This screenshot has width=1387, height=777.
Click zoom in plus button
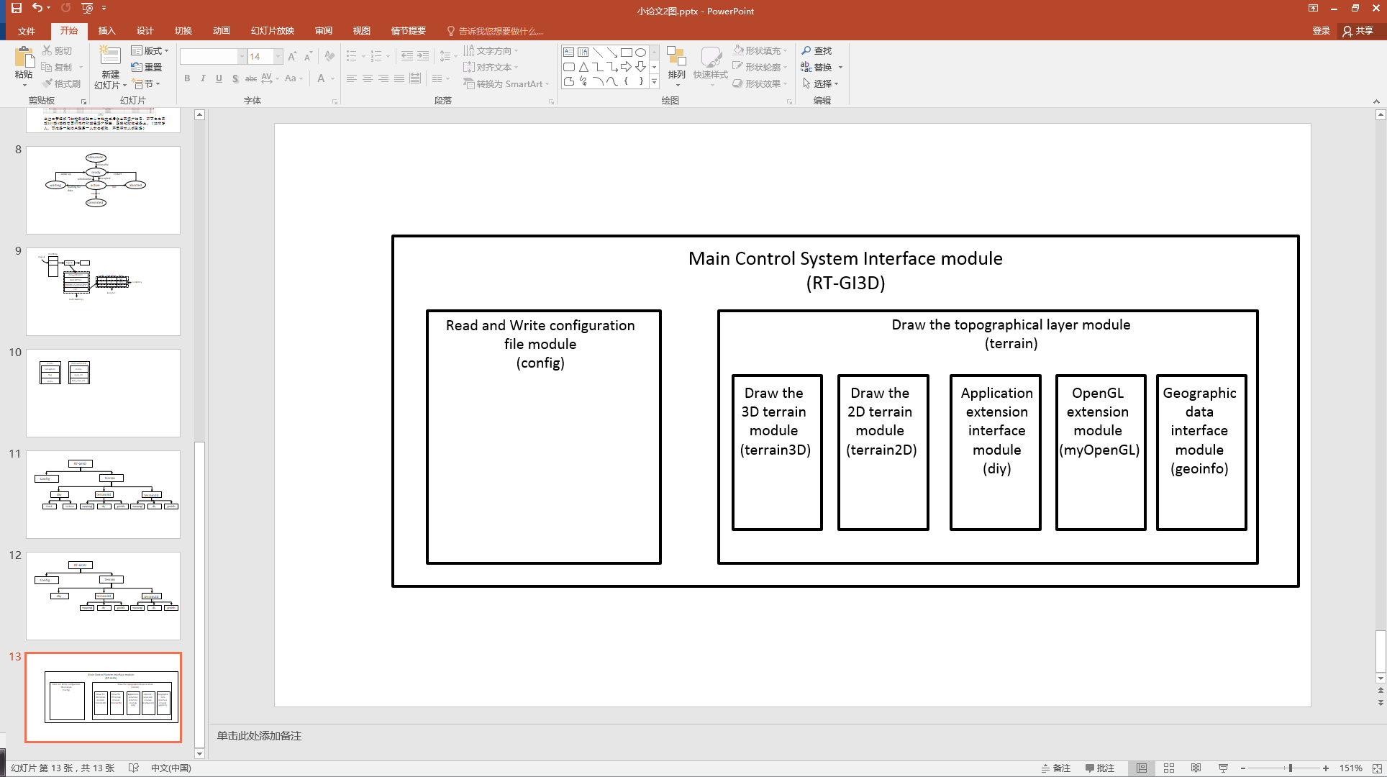(x=1326, y=768)
